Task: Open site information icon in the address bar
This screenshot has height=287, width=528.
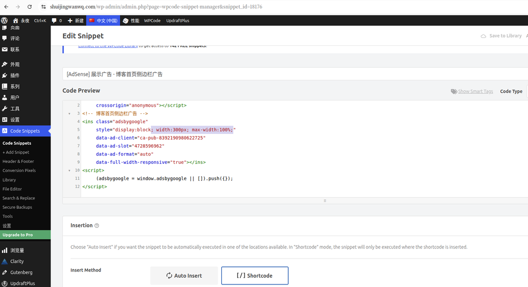Action: [x=43, y=7]
